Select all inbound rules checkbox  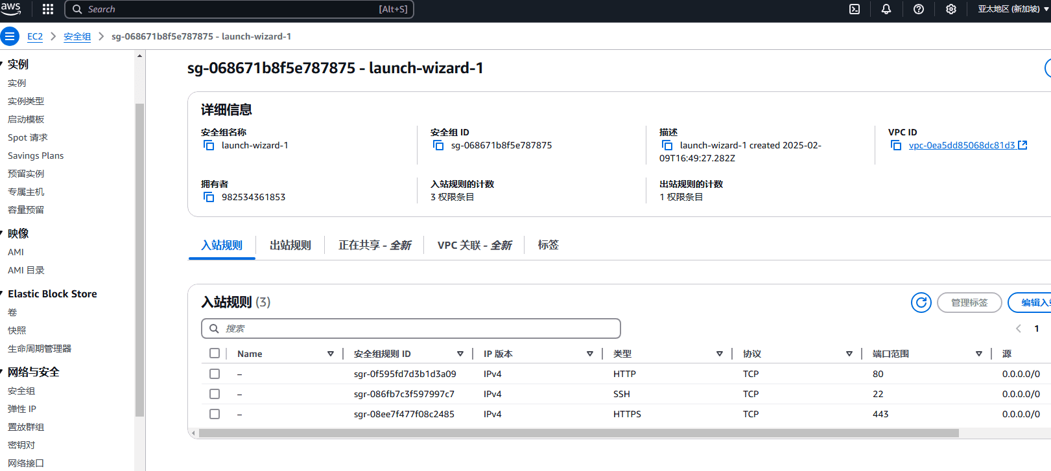tap(215, 353)
